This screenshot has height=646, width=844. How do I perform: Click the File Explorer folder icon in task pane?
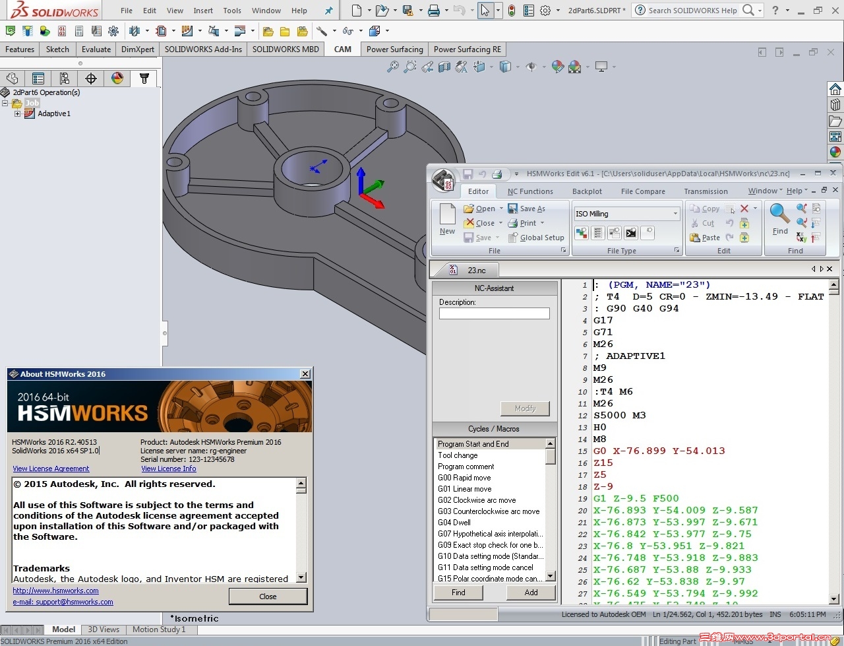pos(835,121)
